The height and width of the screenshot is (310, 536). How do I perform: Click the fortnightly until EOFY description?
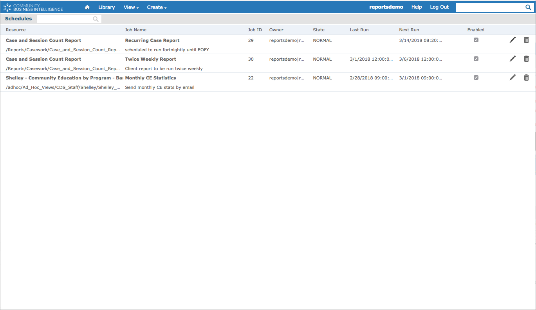click(x=167, y=50)
